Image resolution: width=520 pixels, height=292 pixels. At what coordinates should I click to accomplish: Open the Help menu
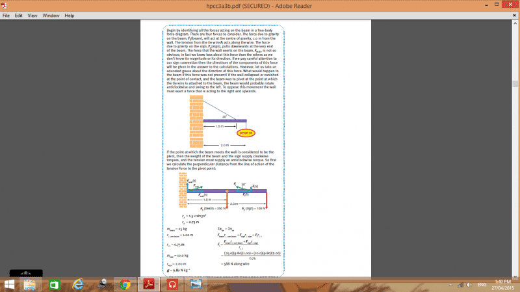pos(70,16)
